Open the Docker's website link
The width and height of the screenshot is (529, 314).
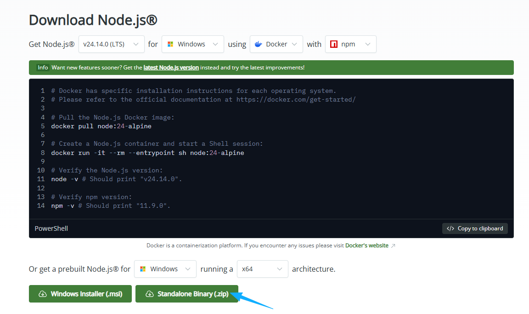coord(366,245)
